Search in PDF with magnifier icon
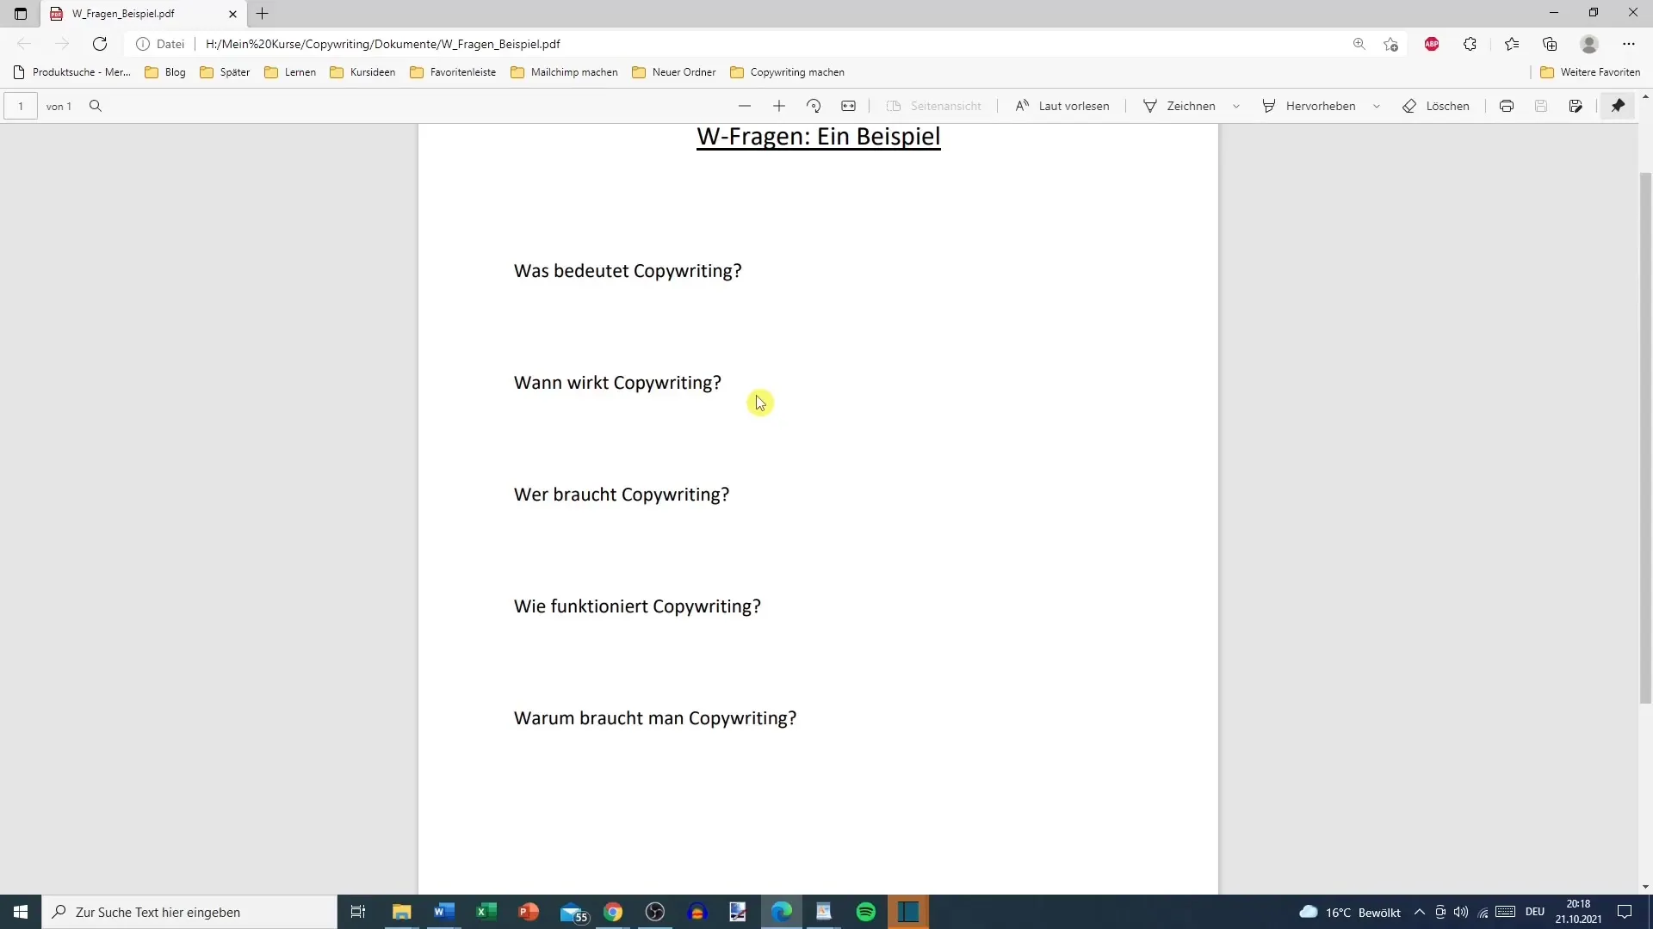 pos(96,106)
